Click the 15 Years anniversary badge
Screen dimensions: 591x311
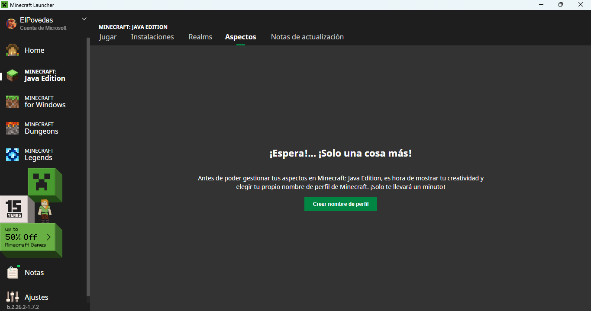(x=14, y=209)
